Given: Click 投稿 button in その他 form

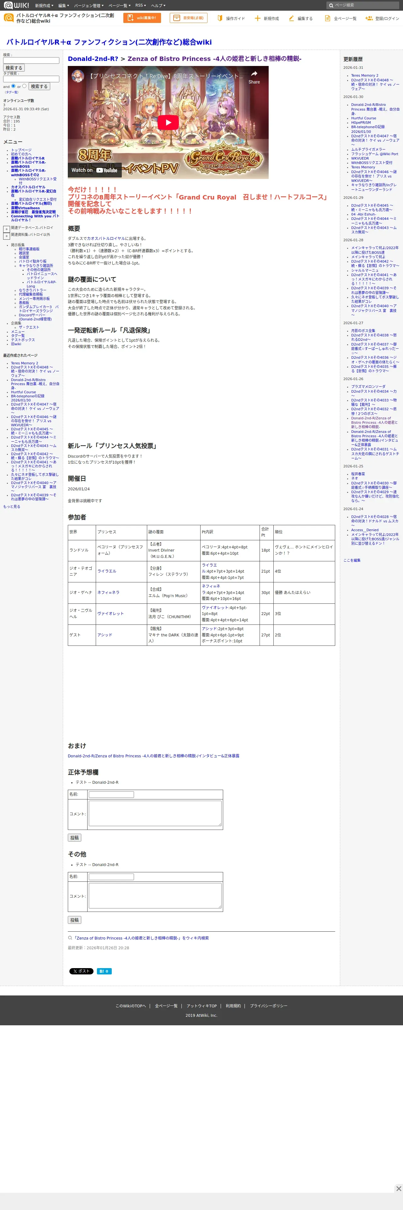Looking at the screenshot, I should pos(75,920).
